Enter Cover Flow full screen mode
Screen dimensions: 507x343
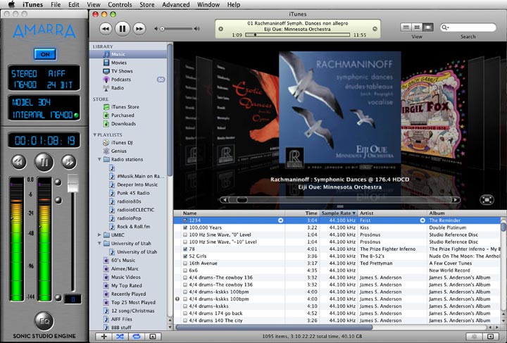[x=487, y=200]
